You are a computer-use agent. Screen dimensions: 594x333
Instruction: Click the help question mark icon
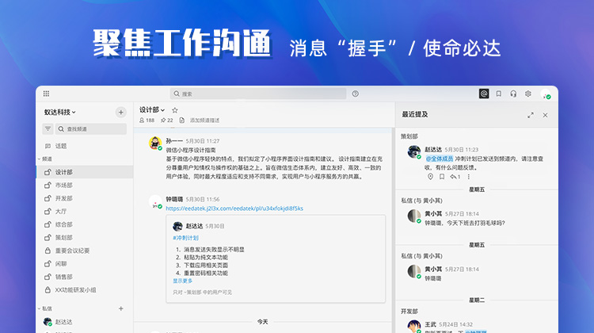click(x=355, y=94)
